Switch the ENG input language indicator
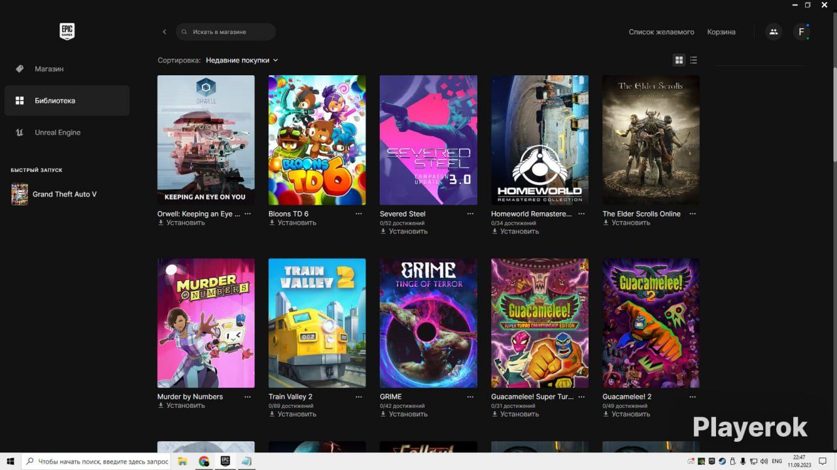 coord(777,462)
